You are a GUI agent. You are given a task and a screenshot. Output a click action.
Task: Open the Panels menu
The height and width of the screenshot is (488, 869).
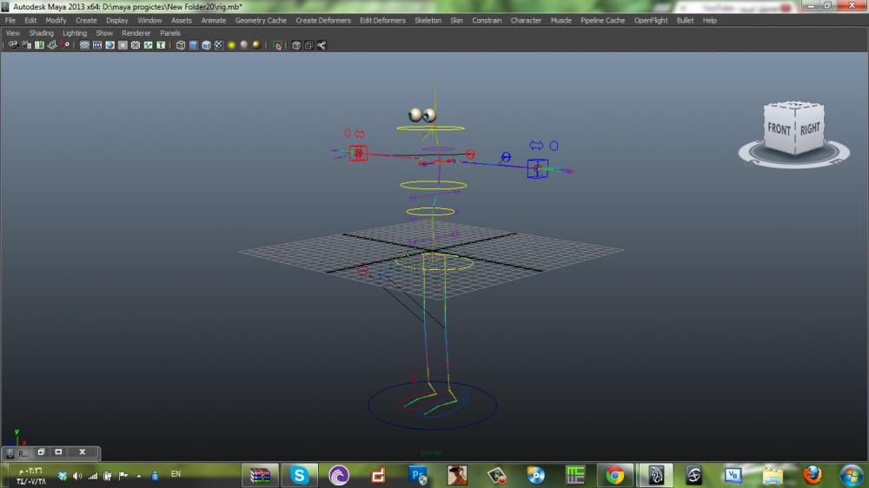[170, 33]
